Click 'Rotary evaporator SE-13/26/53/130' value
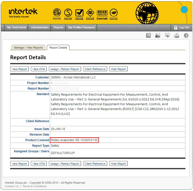 point(74,140)
